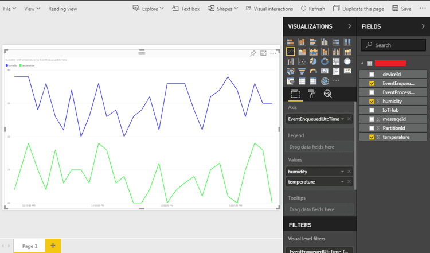Open the Shapes dropdown
The image size is (430, 253).
[x=222, y=9]
